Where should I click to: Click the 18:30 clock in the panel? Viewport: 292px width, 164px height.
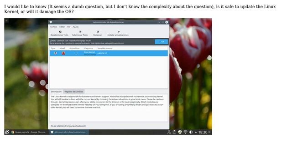point(203,132)
